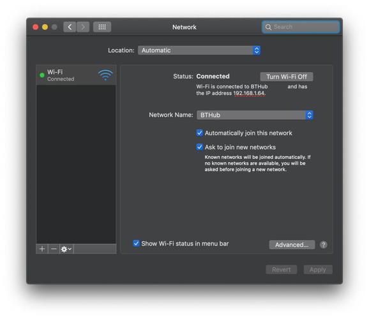The image size is (369, 319).
Task: Click the Turn Wi-Fi Off button
Action: 287,77
